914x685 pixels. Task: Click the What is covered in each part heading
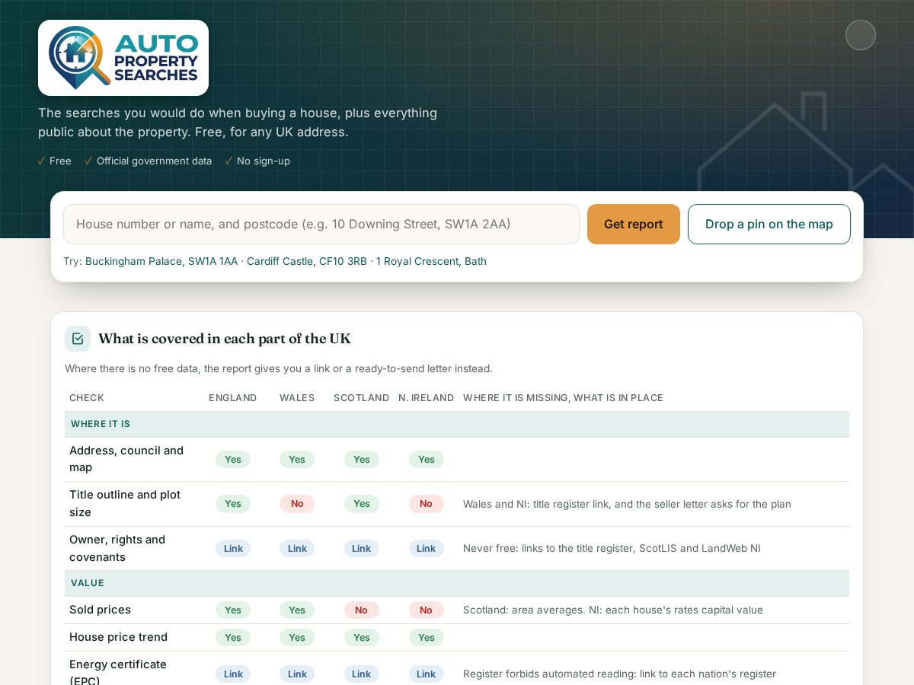pyautogui.click(x=225, y=339)
